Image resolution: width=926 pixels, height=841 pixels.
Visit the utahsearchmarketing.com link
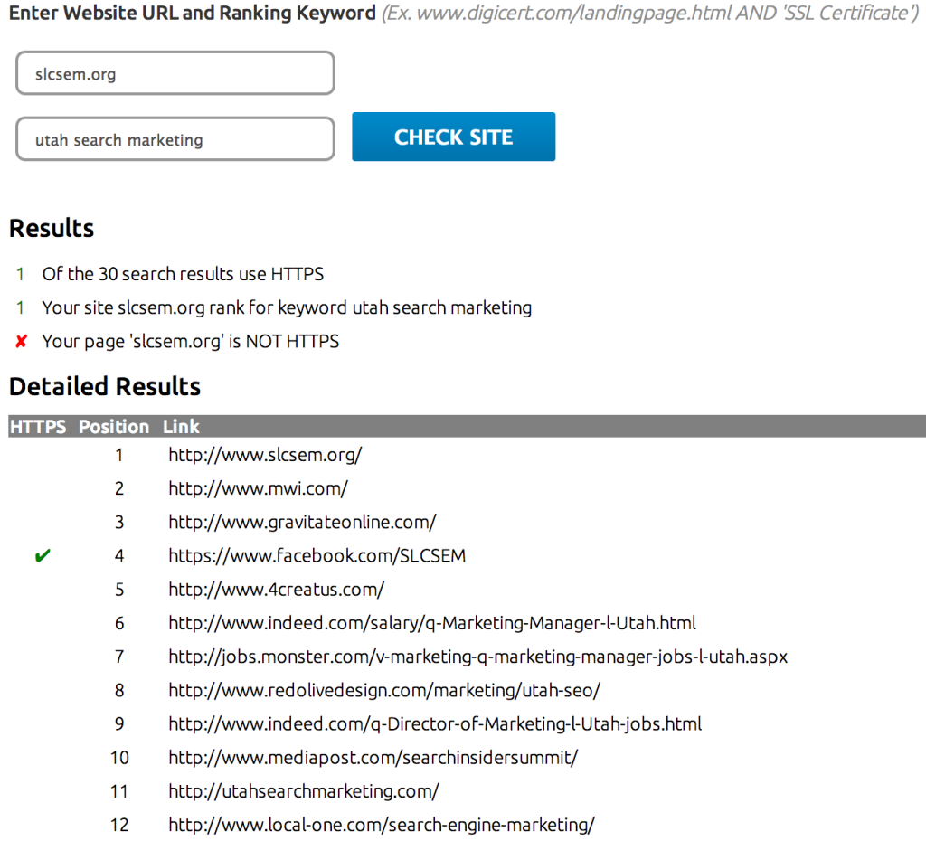(x=303, y=791)
